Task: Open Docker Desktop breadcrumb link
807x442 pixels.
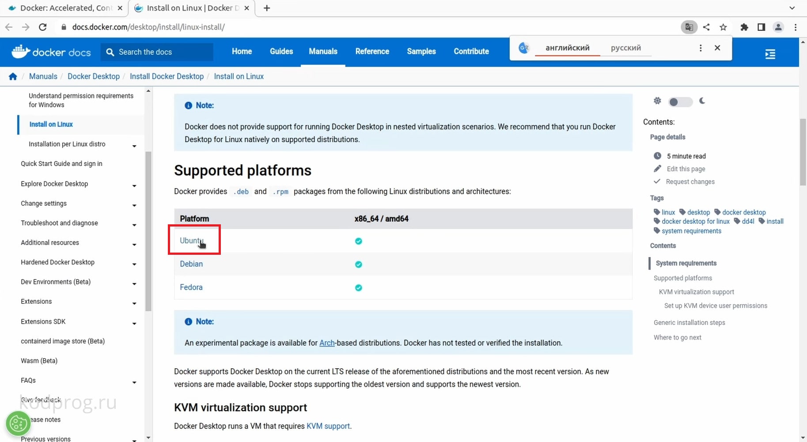Action: click(94, 76)
